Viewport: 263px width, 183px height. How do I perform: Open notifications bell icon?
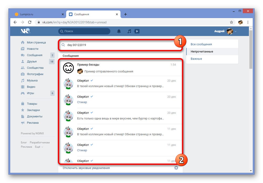point(119,31)
